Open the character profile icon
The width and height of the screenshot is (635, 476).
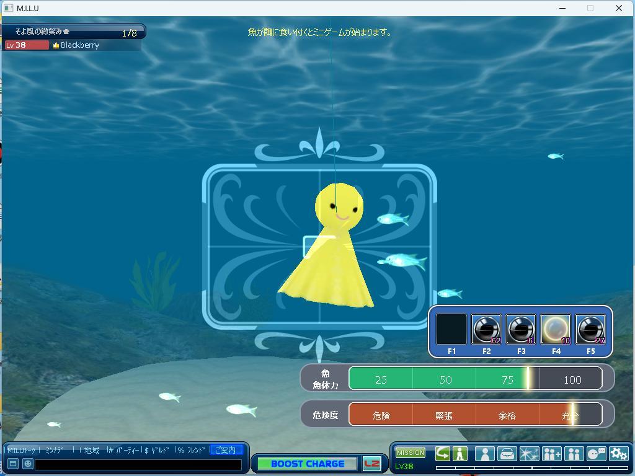coord(485,454)
